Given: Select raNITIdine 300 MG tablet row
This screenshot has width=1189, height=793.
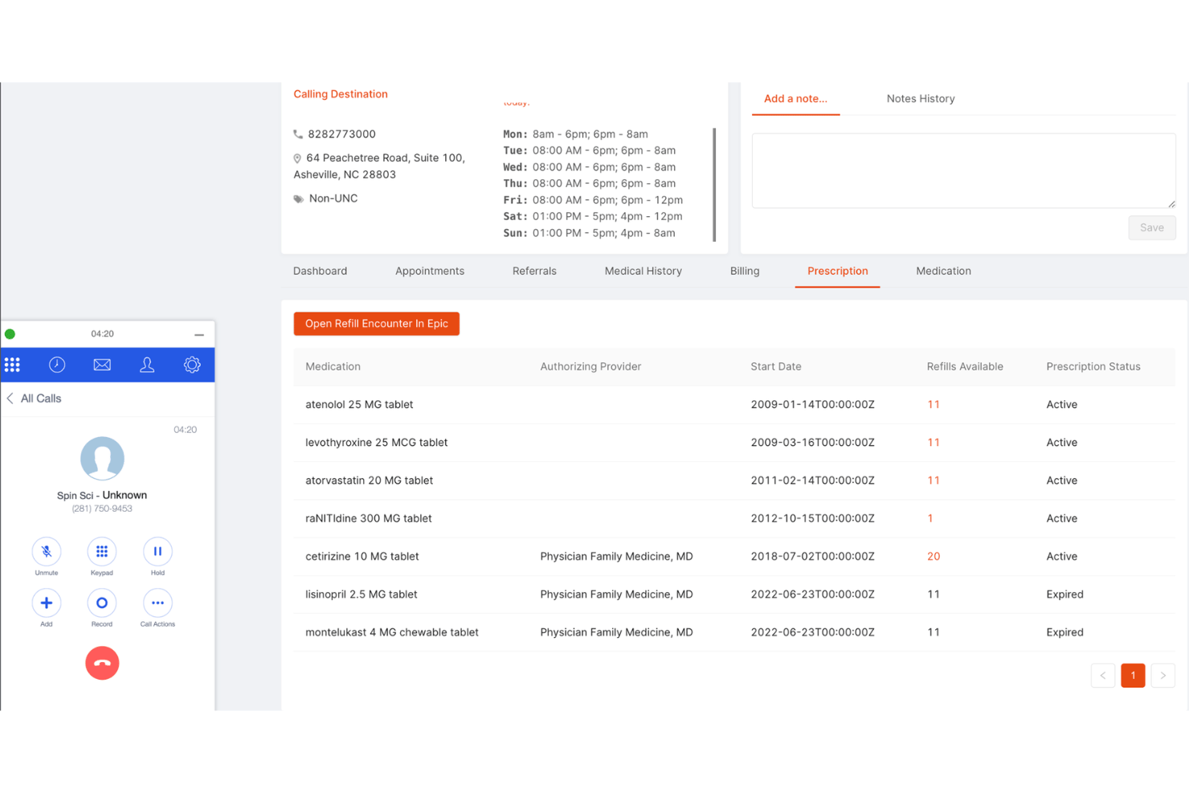Looking at the screenshot, I should tap(734, 518).
